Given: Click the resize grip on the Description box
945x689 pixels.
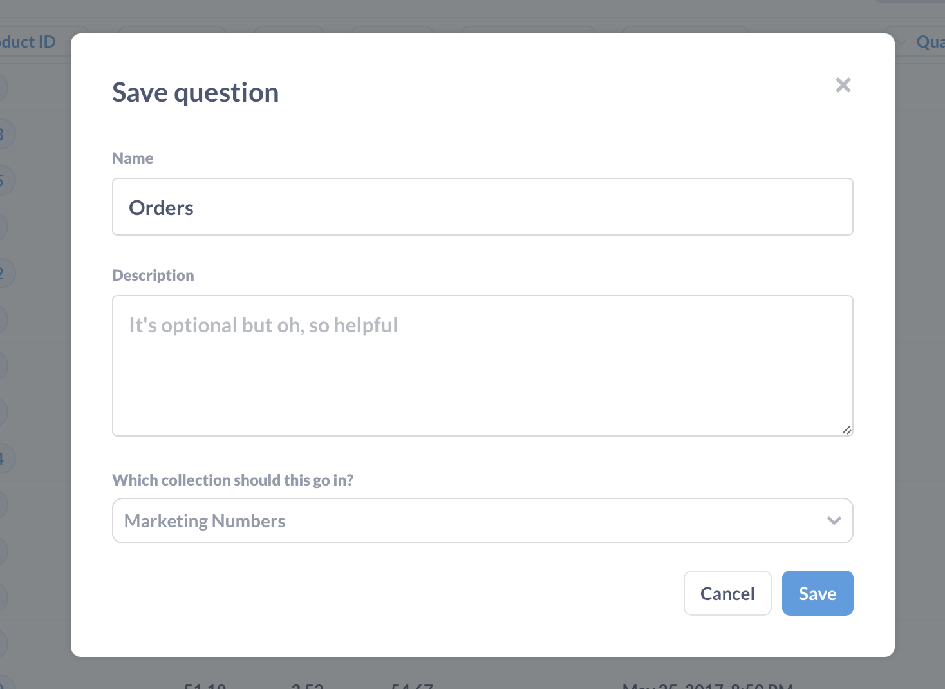Looking at the screenshot, I should [847, 430].
